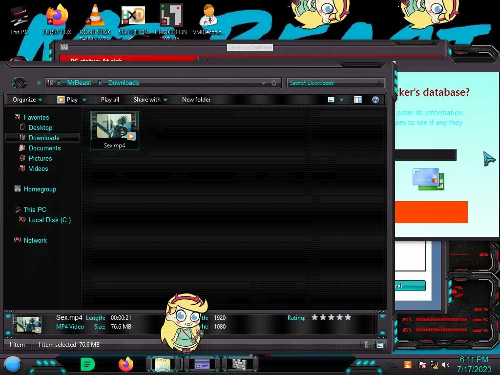This screenshot has width=500, height=375.
Task: Set five star rating in details pane
Action: click(348, 317)
